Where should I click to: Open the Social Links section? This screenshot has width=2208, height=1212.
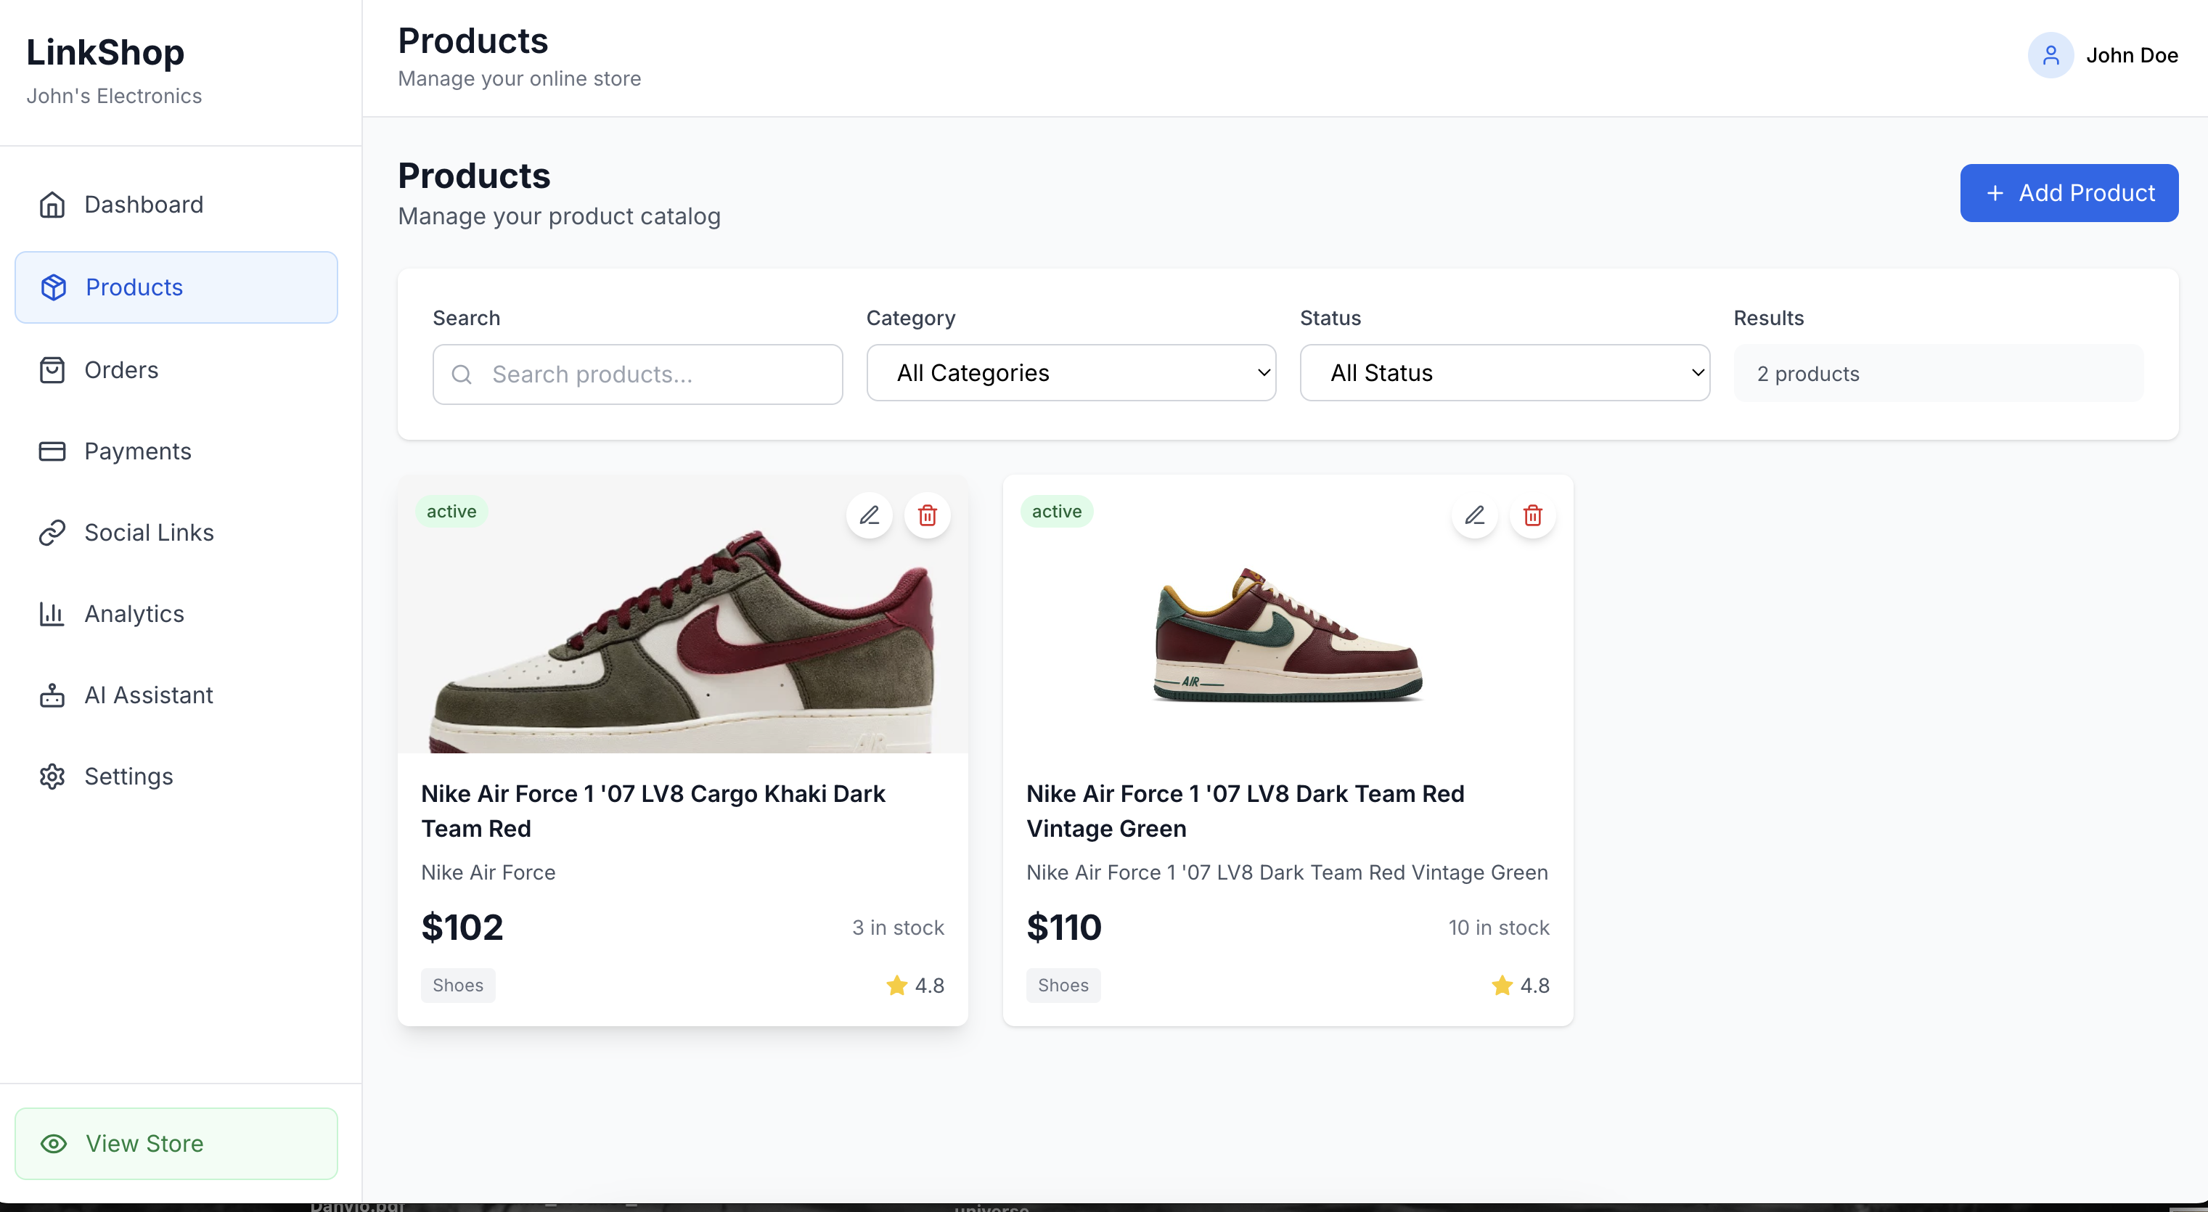[148, 531]
